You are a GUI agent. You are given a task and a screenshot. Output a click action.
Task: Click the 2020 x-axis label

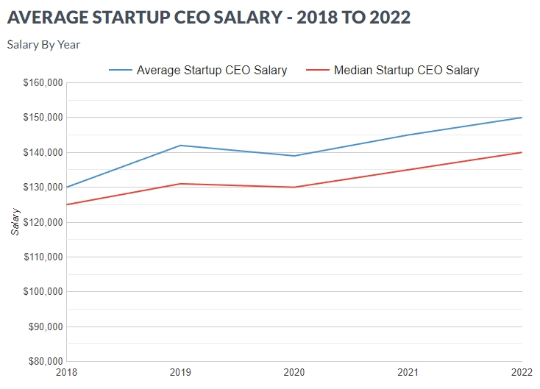(x=294, y=372)
